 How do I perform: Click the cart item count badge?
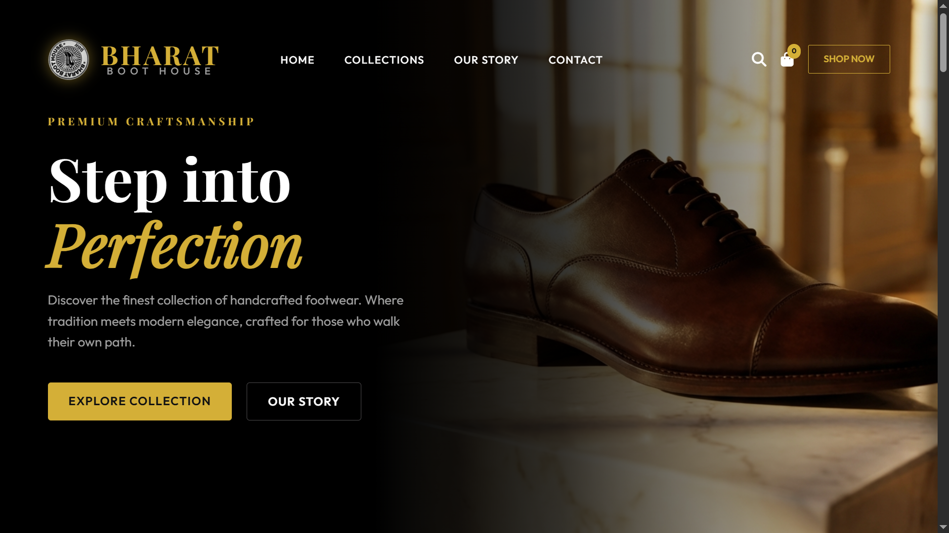[794, 51]
